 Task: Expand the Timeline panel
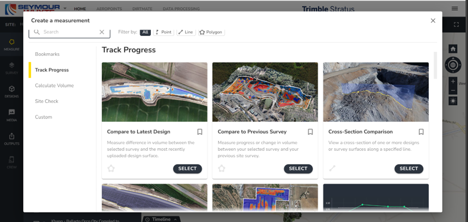[x=161, y=219]
